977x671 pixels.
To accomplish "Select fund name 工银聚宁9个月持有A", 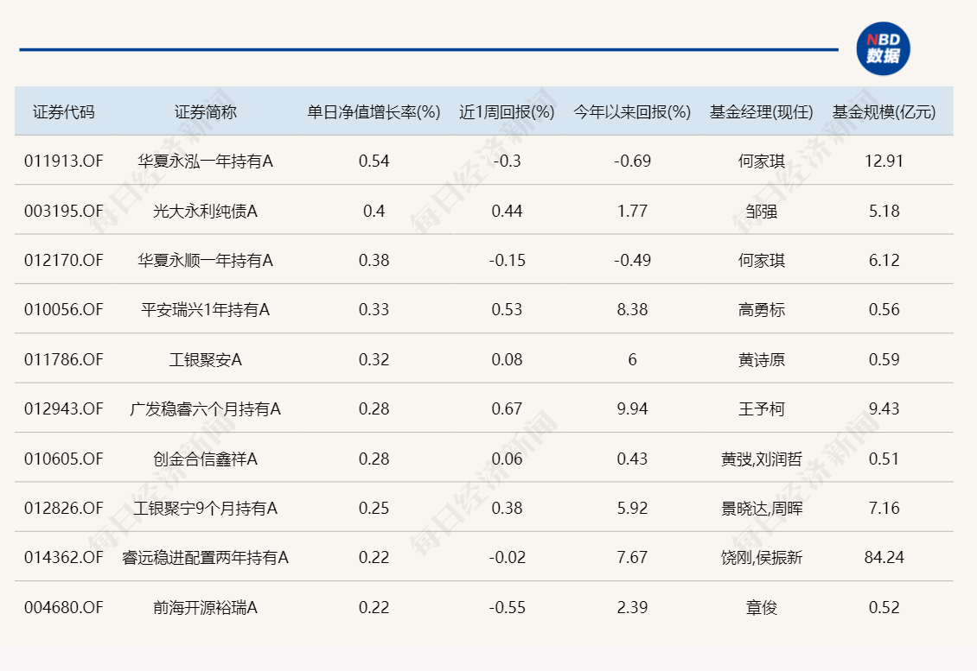I will [206, 508].
